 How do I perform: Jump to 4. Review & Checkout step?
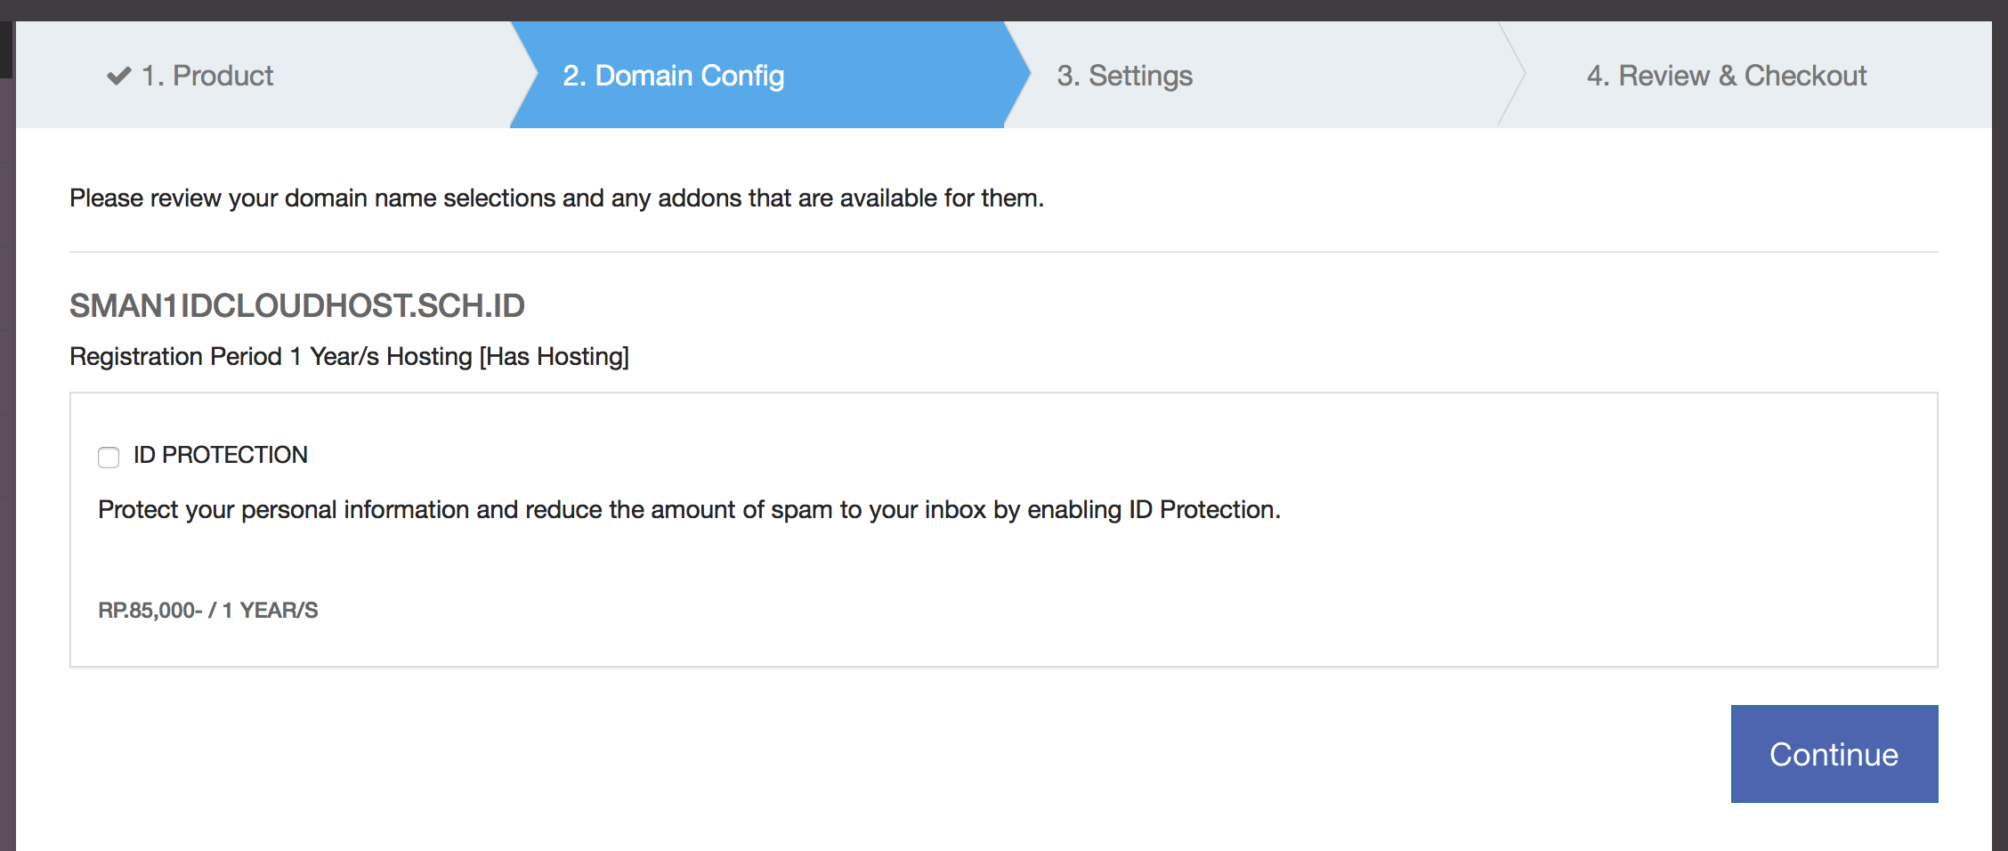tap(1726, 76)
